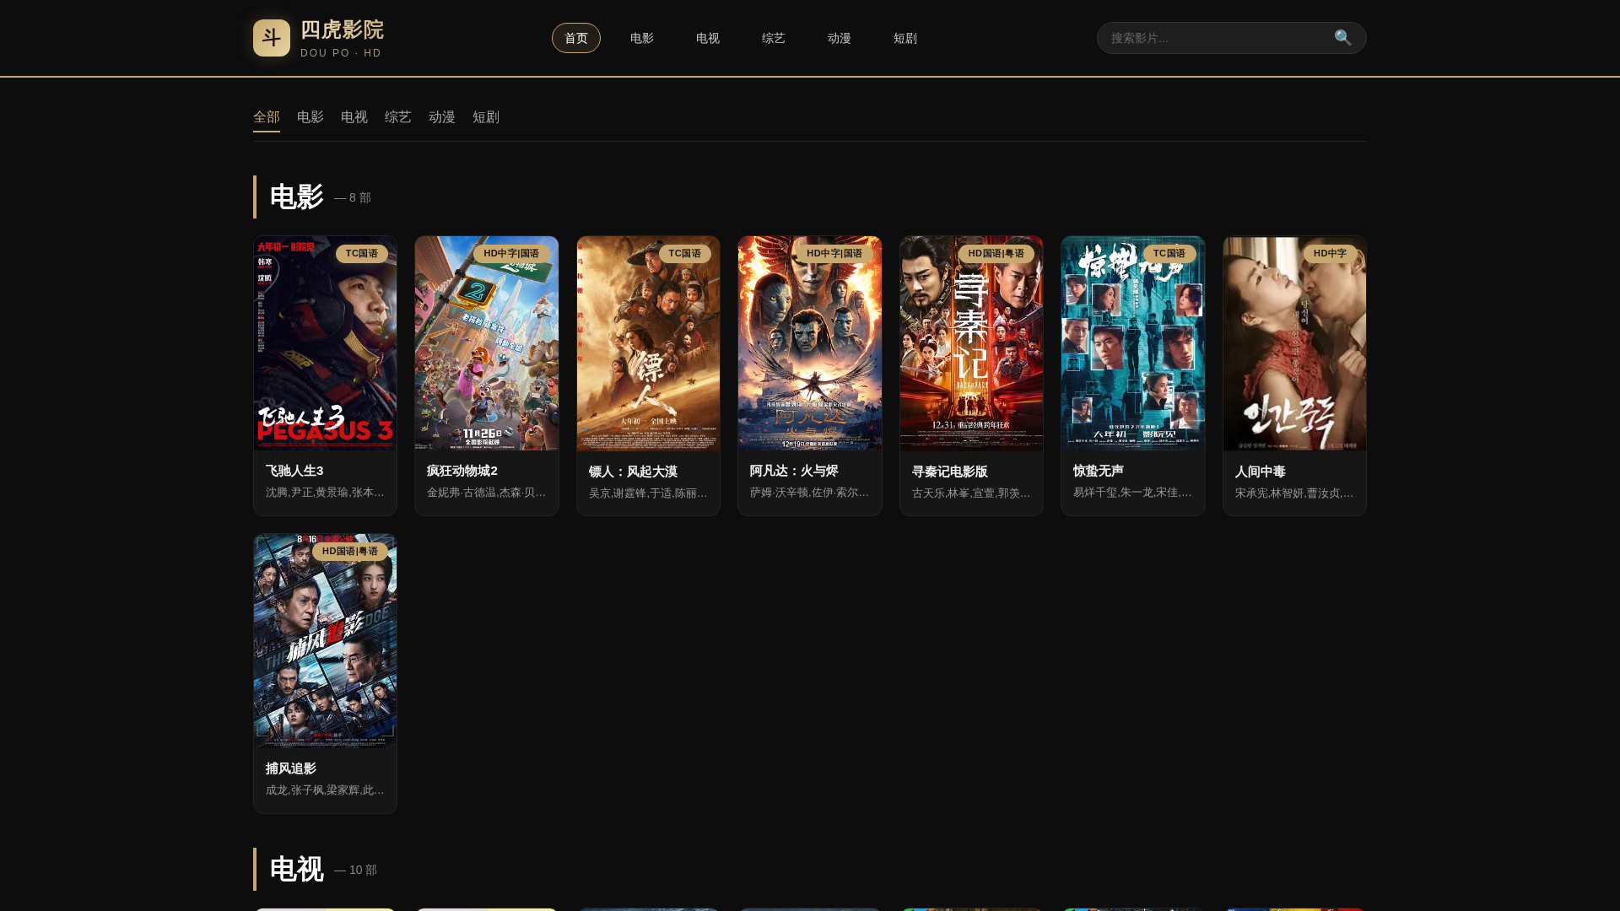Click the search magnifier icon

tap(1342, 38)
